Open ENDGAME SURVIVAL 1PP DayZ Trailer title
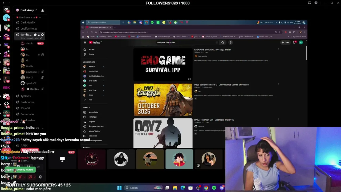The height and width of the screenshot is (192, 341). coord(212,50)
